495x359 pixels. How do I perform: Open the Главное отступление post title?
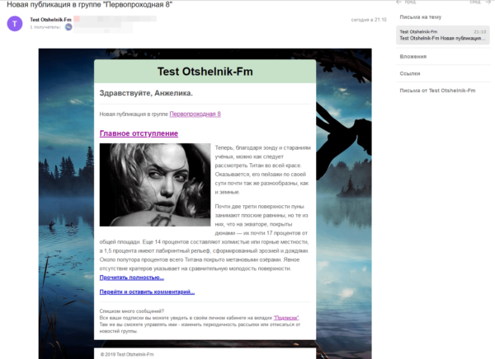point(139,133)
